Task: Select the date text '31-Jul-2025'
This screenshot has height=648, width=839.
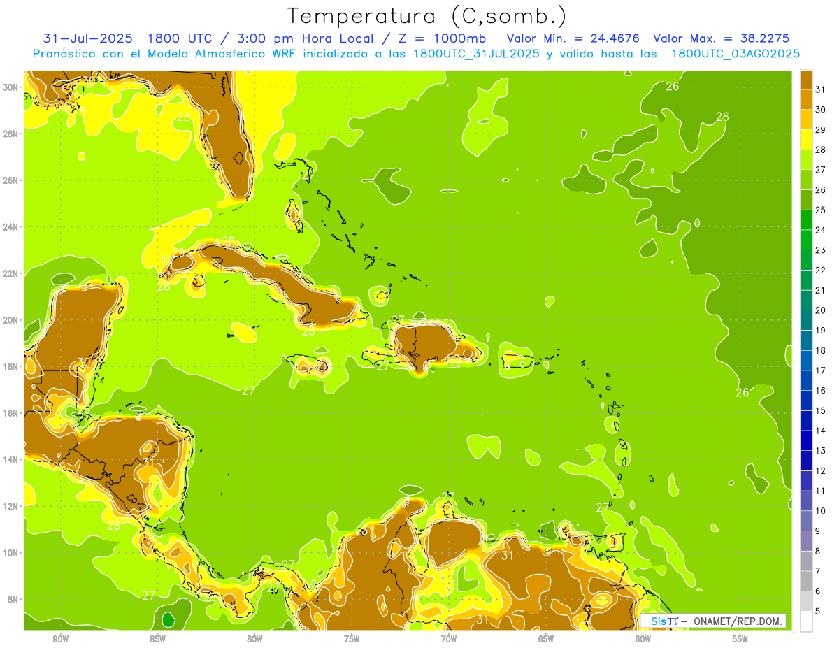Action: (x=87, y=38)
